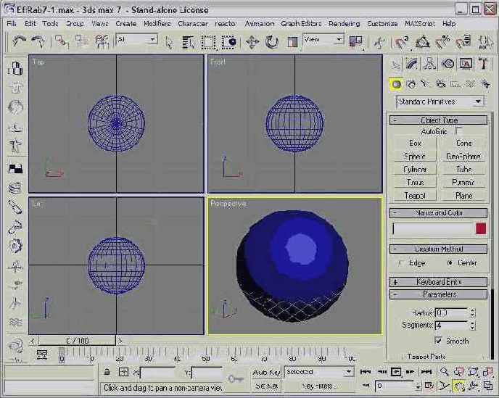The width and height of the screenshot is (499, 398).
Task: Select the Edge creation method
Action: 401,263
